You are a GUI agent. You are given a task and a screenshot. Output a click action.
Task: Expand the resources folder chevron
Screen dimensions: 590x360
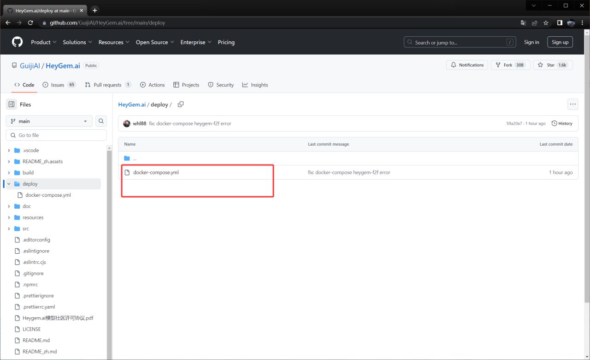pos(9,217)
